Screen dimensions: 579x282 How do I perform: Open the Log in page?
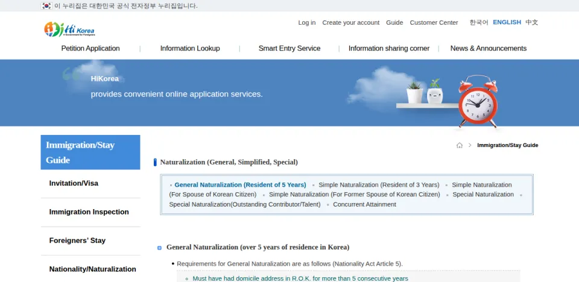(307, 22)
